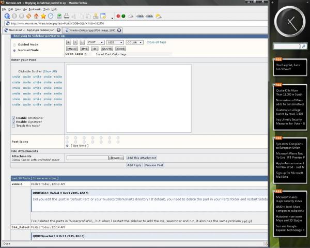Click the New Window toolbar icon
This screenshot has height=248, width=310.
[103, 16]
